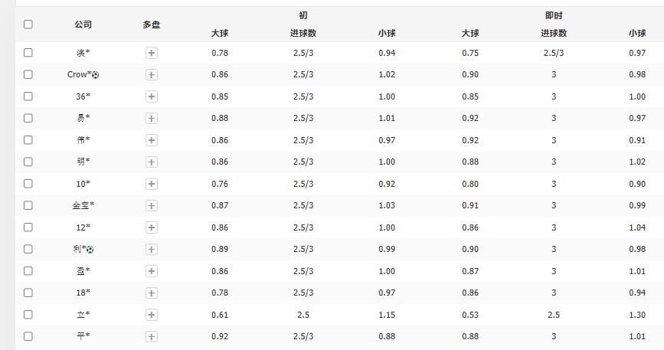Click the plus icon in the 金宝* row
664x350 pixels.
coord(152,206)
